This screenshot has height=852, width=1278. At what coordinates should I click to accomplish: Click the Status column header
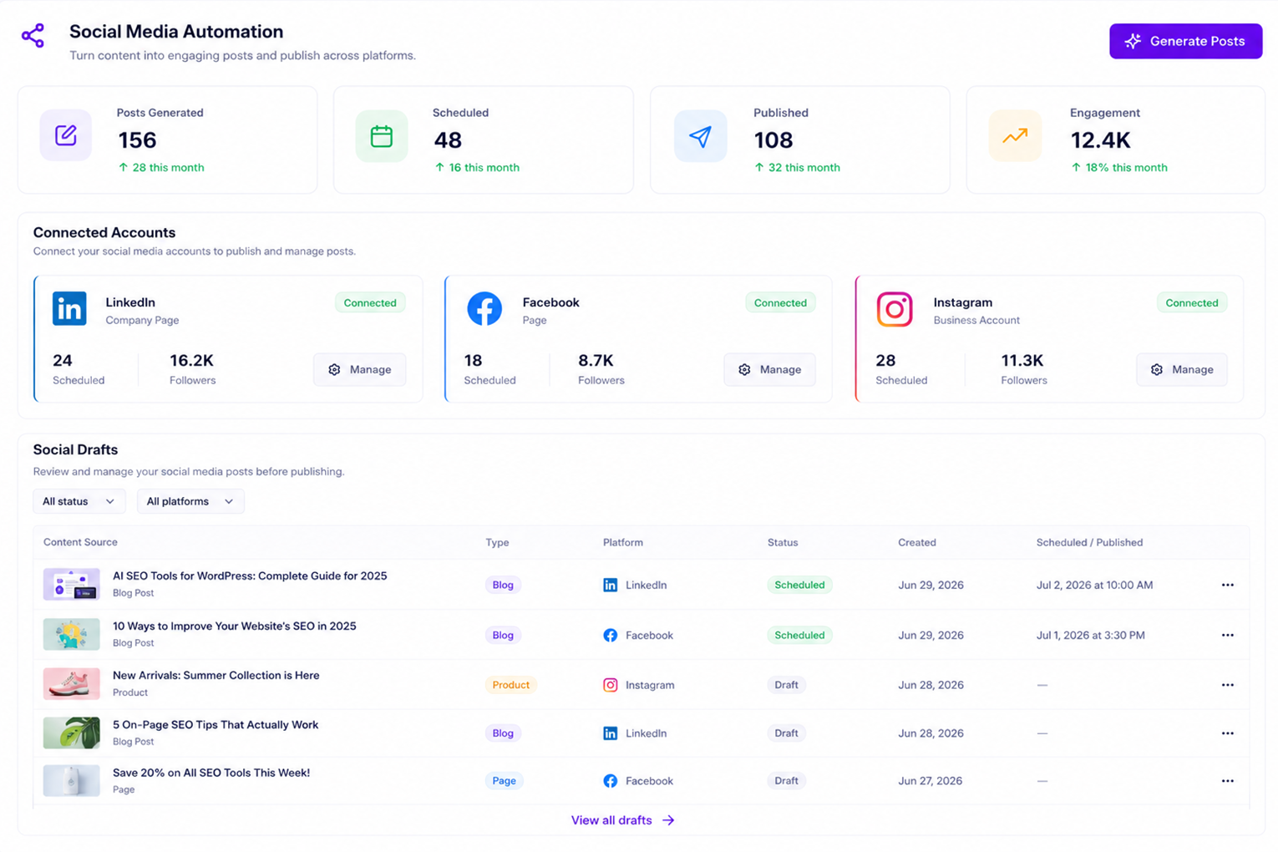click(x=783, y=542)
